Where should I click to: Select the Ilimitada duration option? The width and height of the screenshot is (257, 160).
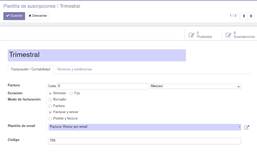[50, 93]
